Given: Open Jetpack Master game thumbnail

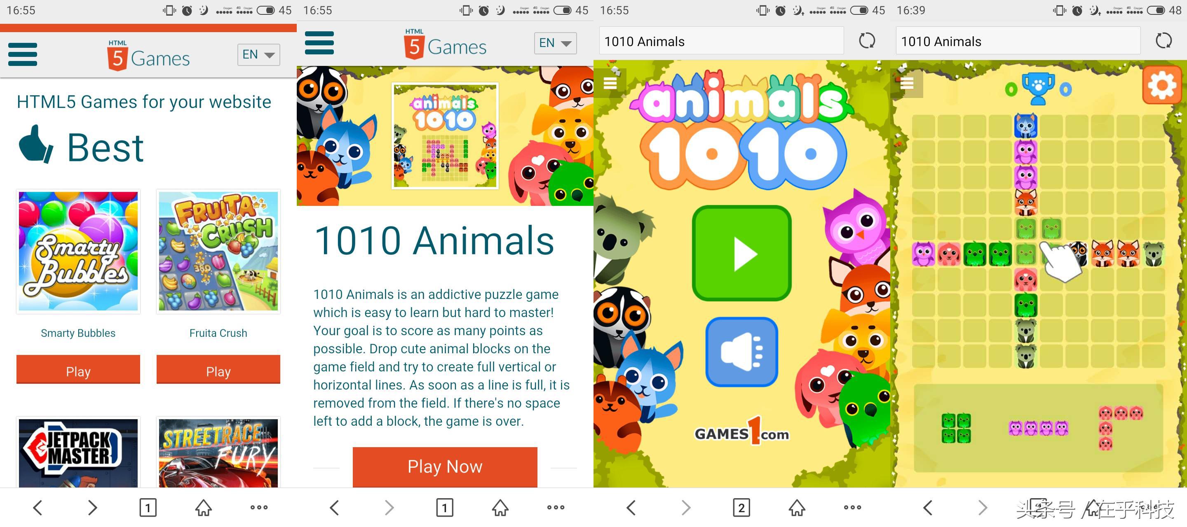Looking at the screenshot, I should [78, 452].
